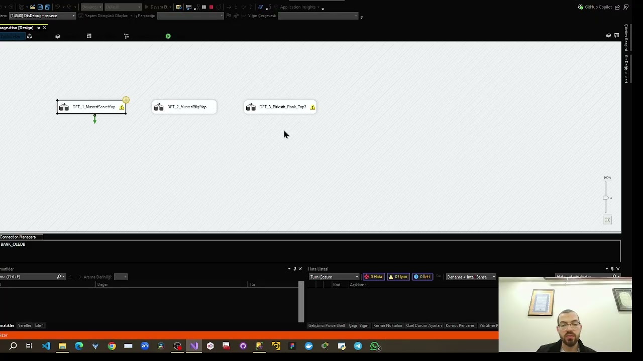The image size is (643, 361).
Task: Toggle the 0 İleti messages filter
Action: (x=422, y=277)
